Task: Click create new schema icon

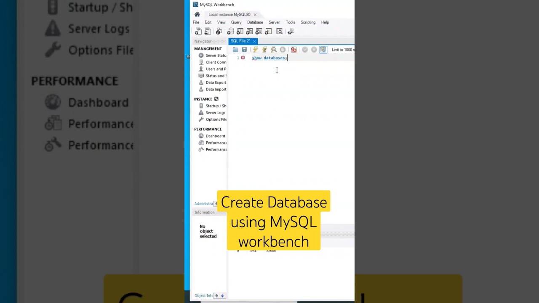Action: pos(230,32)
